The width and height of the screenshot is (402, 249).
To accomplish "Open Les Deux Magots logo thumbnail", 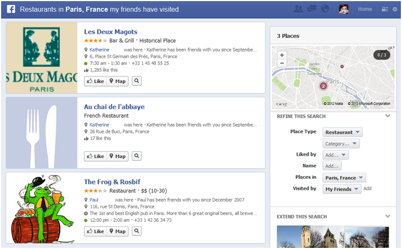I will click(x=42, y=58).
